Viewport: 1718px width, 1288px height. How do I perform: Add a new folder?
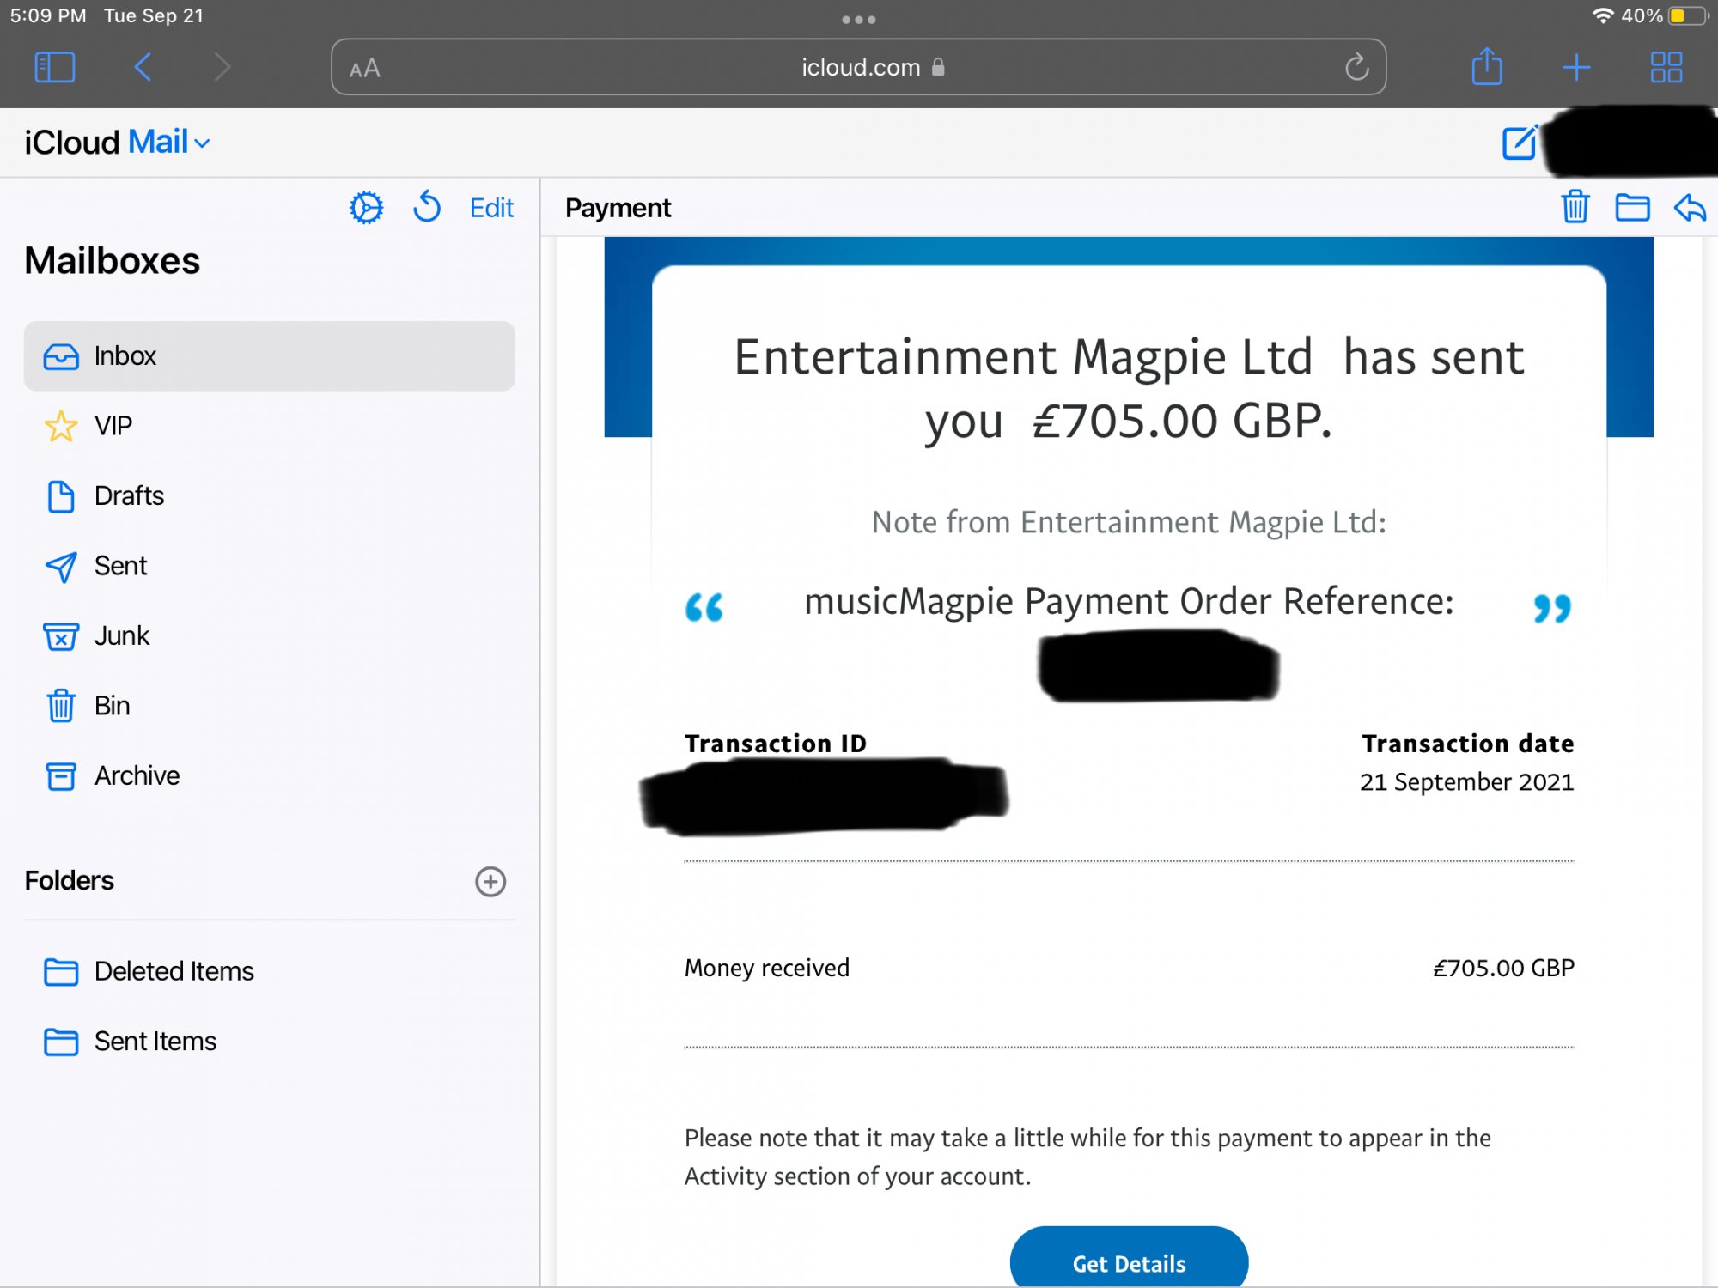pyautogui.click(x=490, y=881)
